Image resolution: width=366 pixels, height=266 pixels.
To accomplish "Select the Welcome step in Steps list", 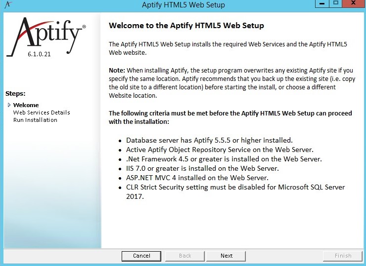I will pos(26,105).
